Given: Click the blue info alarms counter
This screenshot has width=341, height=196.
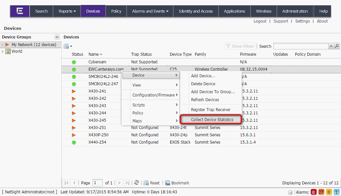Looking at the screenshot, I should point(336,192).
